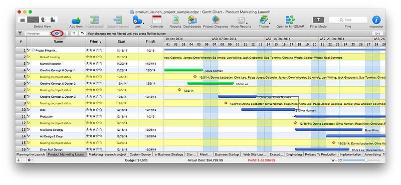Collapse the Project Phoenix group

[x=33, y=50]
